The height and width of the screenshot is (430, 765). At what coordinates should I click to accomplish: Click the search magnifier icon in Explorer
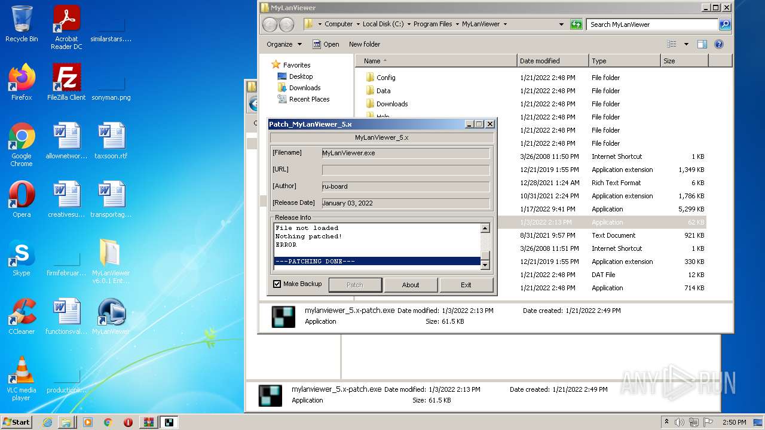click(x=725, y=24)
